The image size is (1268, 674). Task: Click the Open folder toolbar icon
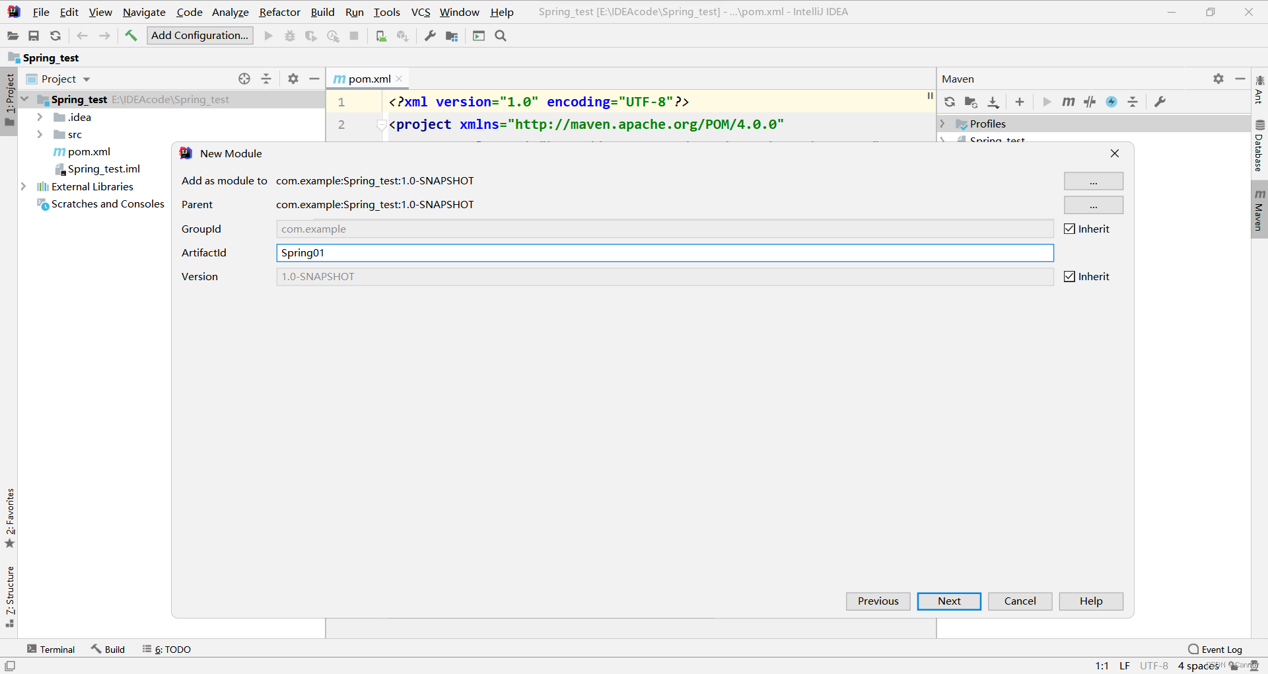click(x=13, y=36)
